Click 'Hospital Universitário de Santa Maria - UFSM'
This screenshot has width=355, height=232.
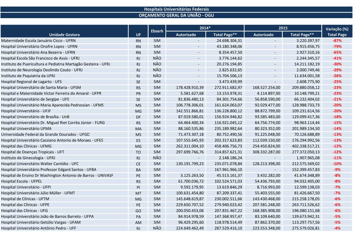tap(41, 88)
